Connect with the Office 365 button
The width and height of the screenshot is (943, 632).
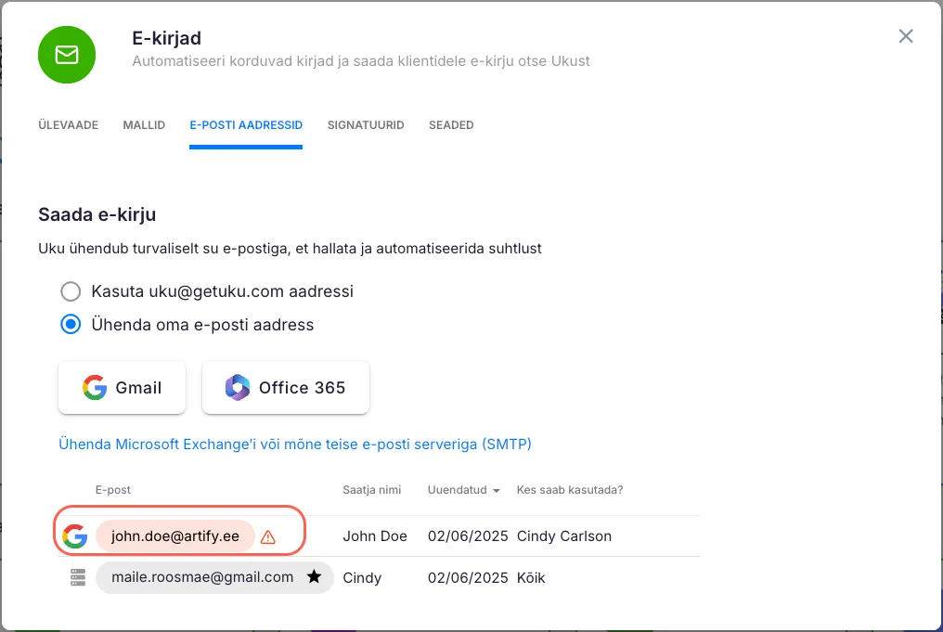click(x=286, y=388)
